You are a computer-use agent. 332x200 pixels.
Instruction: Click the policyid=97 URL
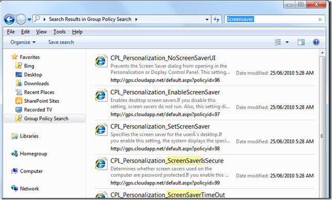pyautogui.click(x=165, y=114)
